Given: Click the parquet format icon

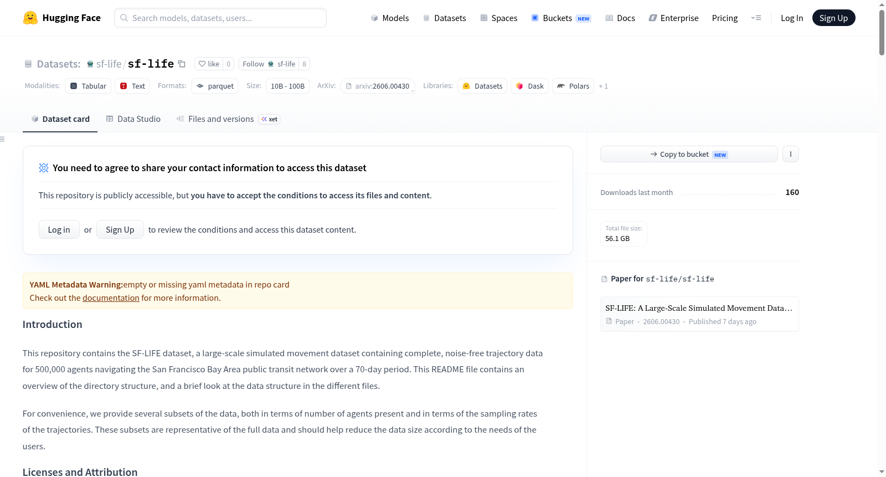Looking at the screenshot, I should click(200, 86).
